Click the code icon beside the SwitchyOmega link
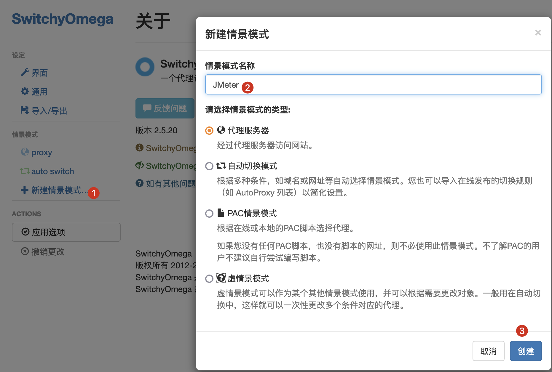Image resolution: width=552 pixels, height=372 pixels. click(x=140, y=165)
